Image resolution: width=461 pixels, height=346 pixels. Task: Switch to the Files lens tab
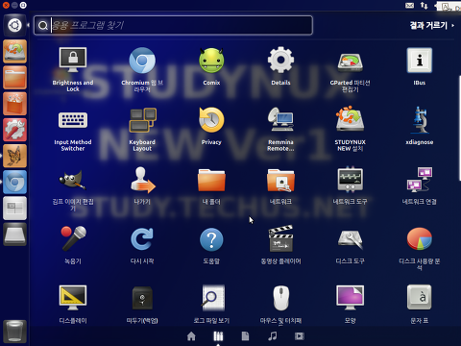[x=245, y=336]
